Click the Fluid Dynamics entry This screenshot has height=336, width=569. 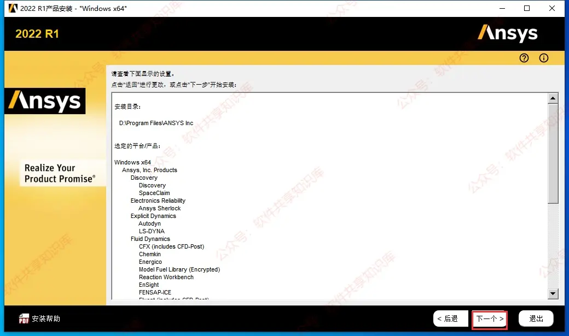[150, 239]
